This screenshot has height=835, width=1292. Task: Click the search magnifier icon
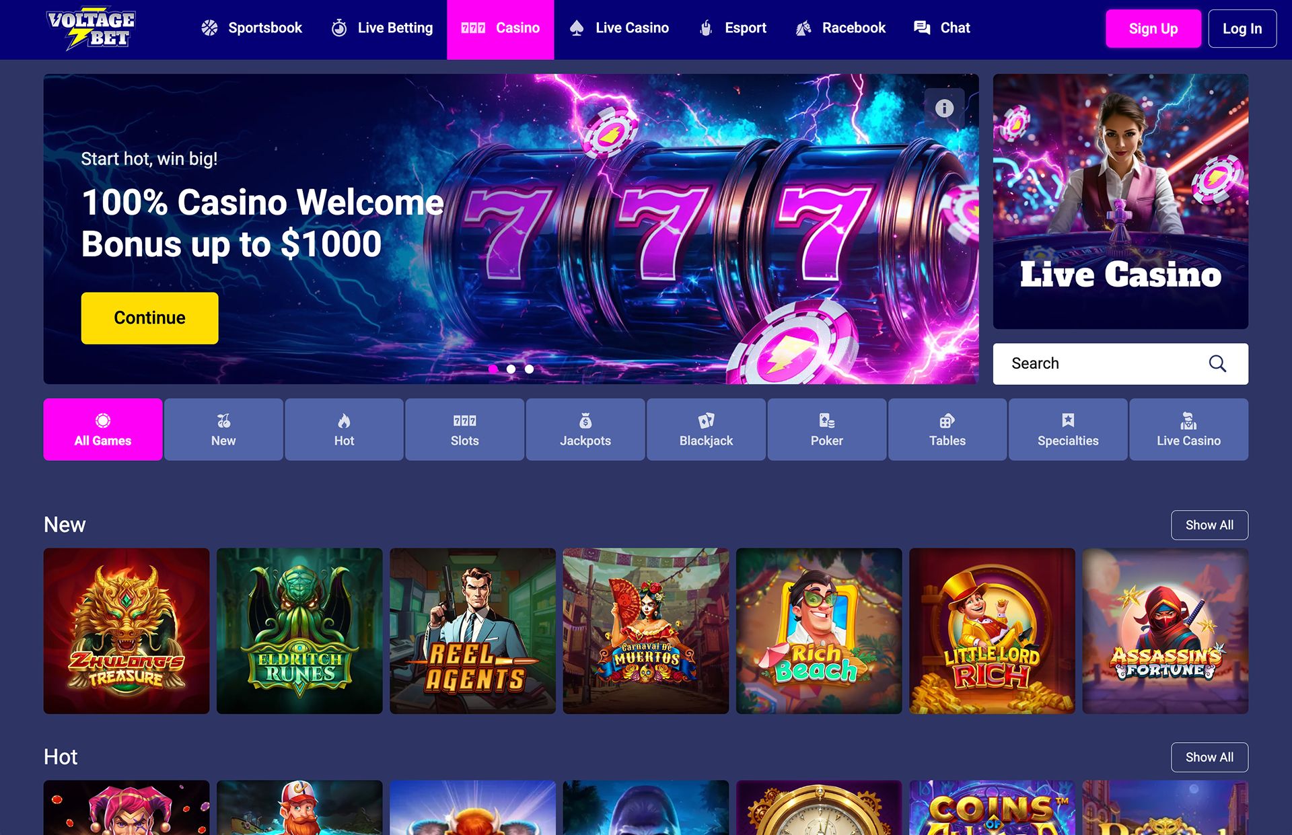tap(1217, 363)
